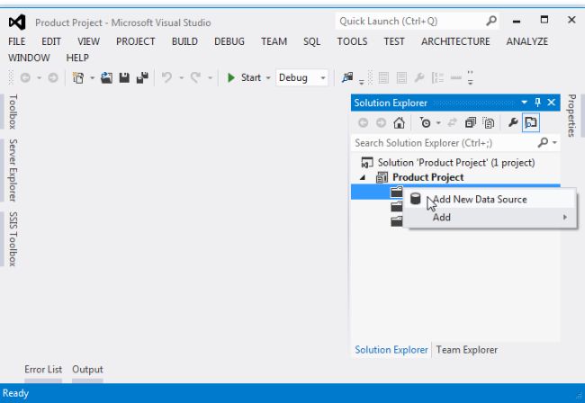
Task: Click the Quick Launch search magnifier icon
Action: pos(491,21)
